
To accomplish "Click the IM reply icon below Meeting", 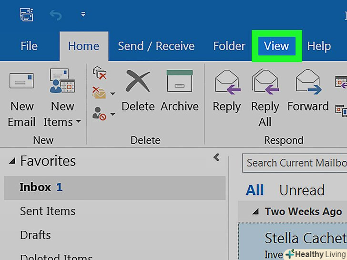I will [341, 110].
